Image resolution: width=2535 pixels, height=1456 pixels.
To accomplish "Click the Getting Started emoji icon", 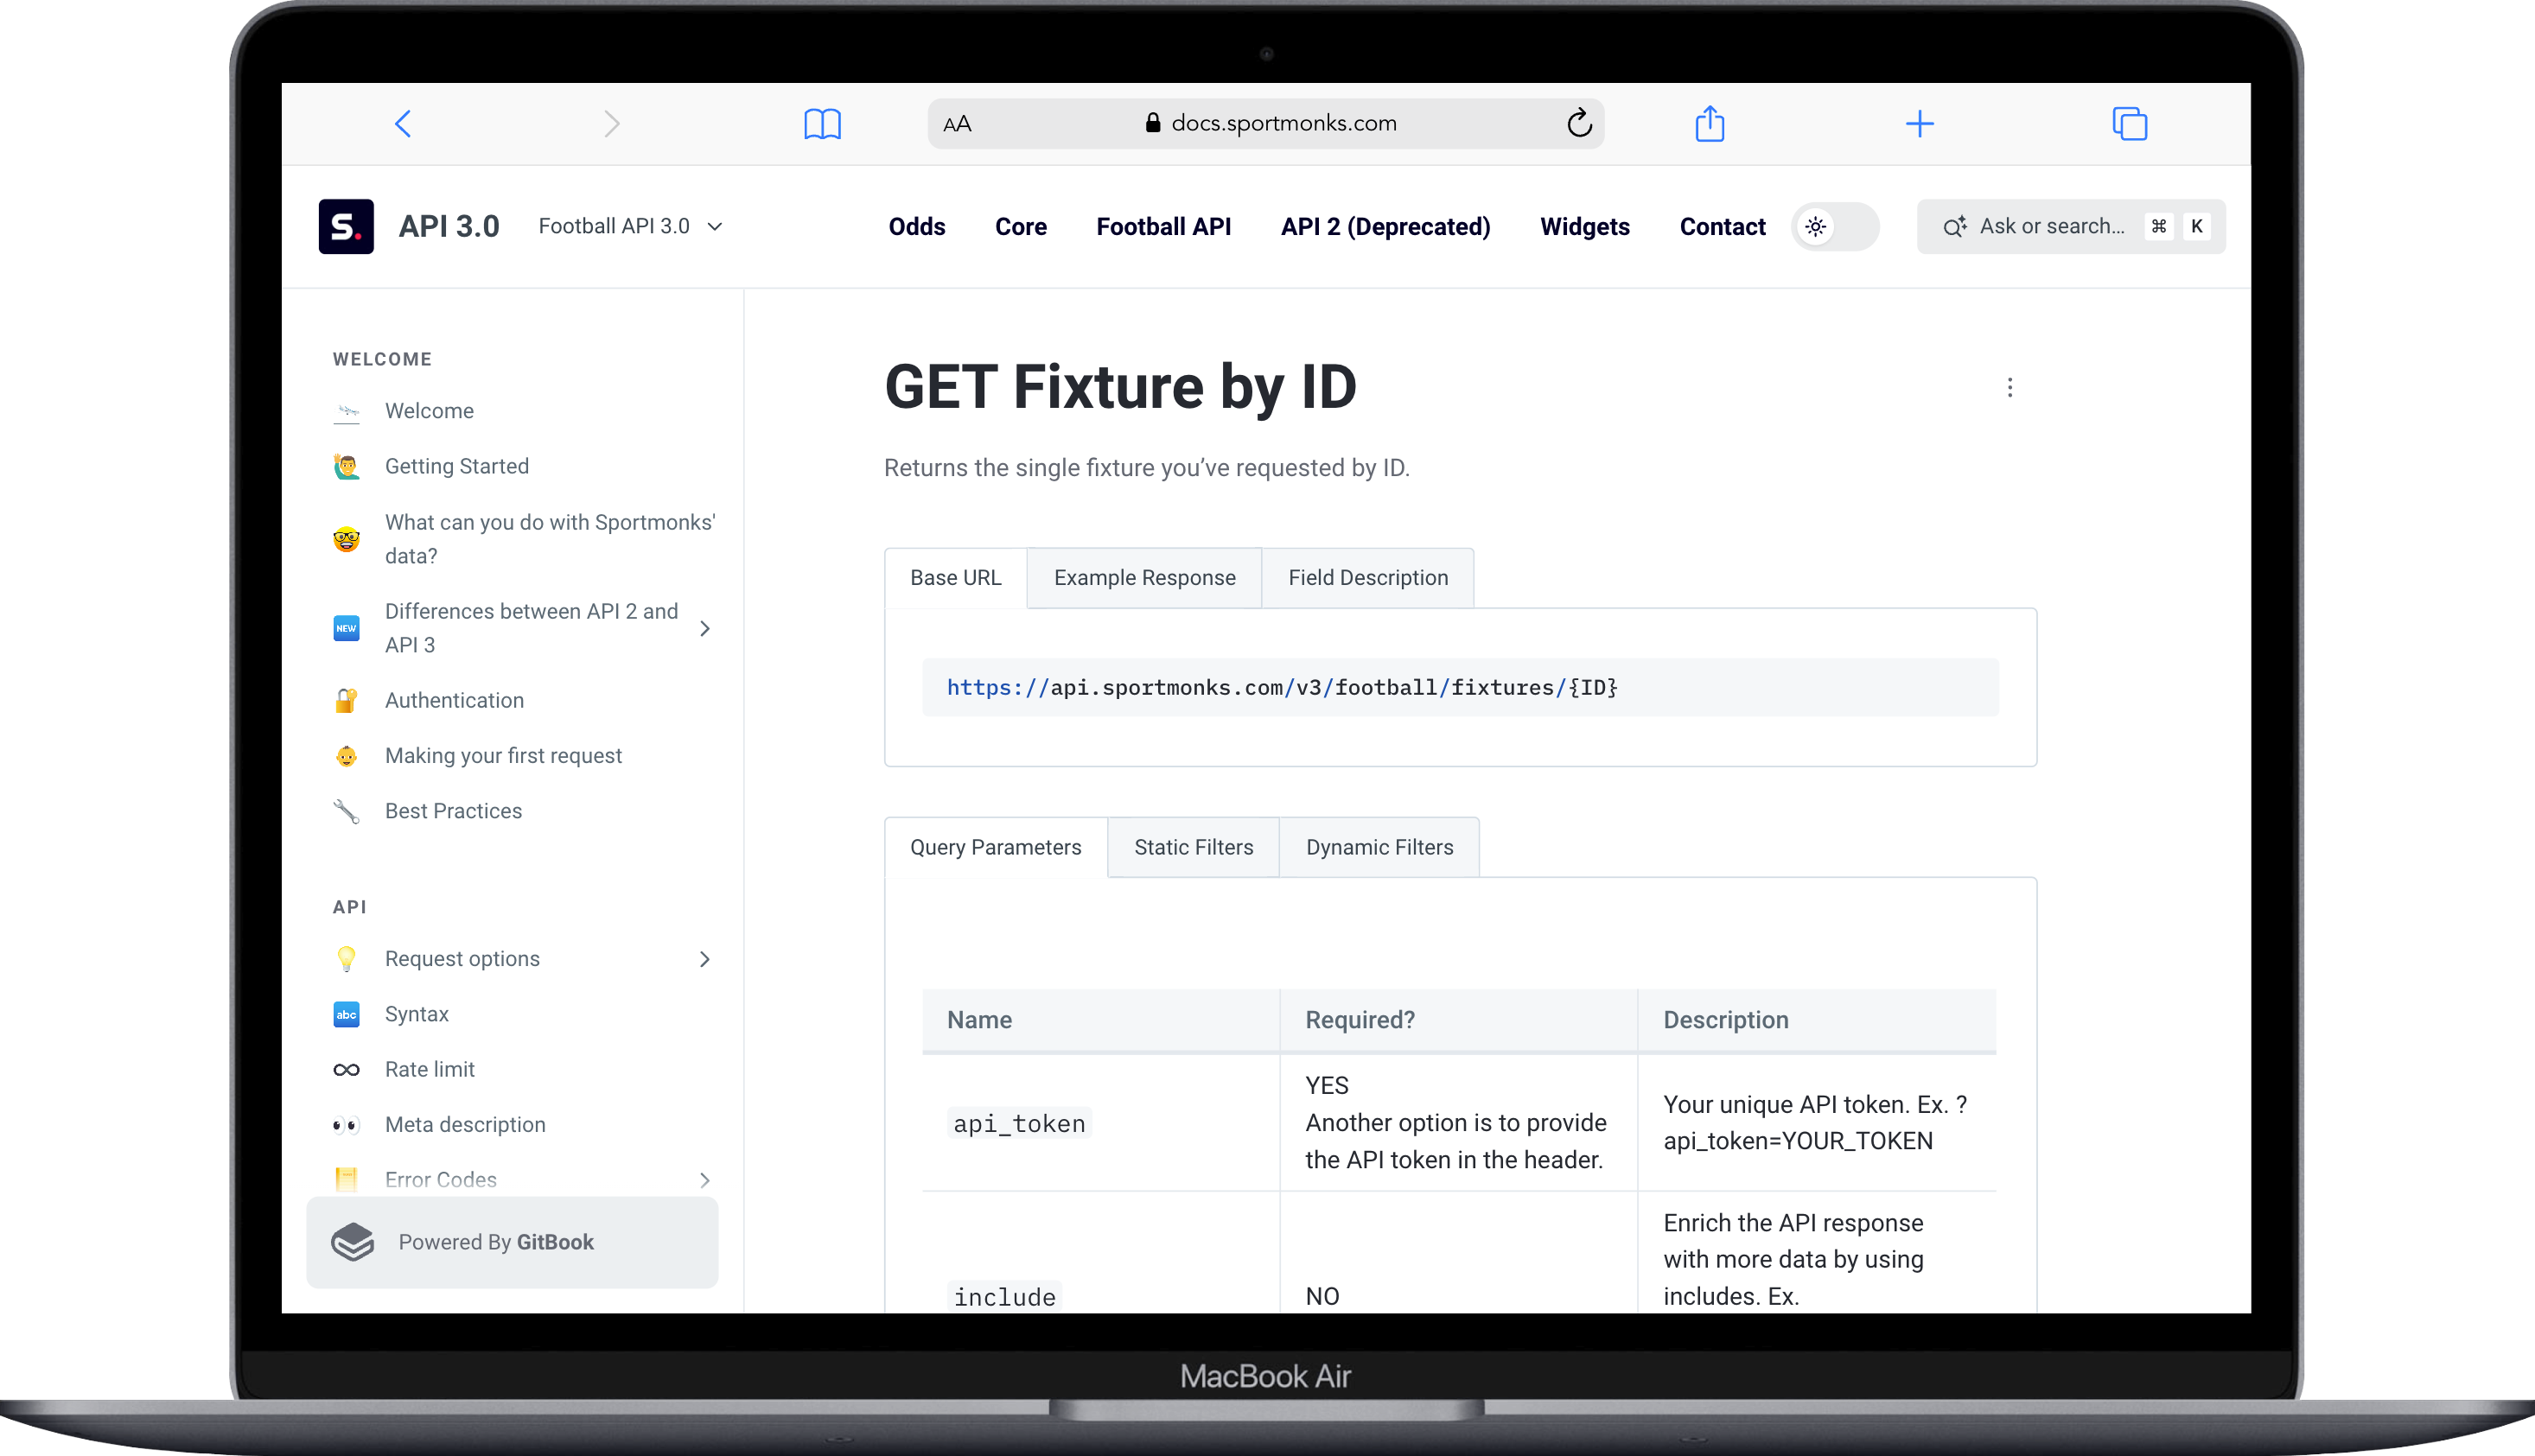I will click(x=346, y=466).
